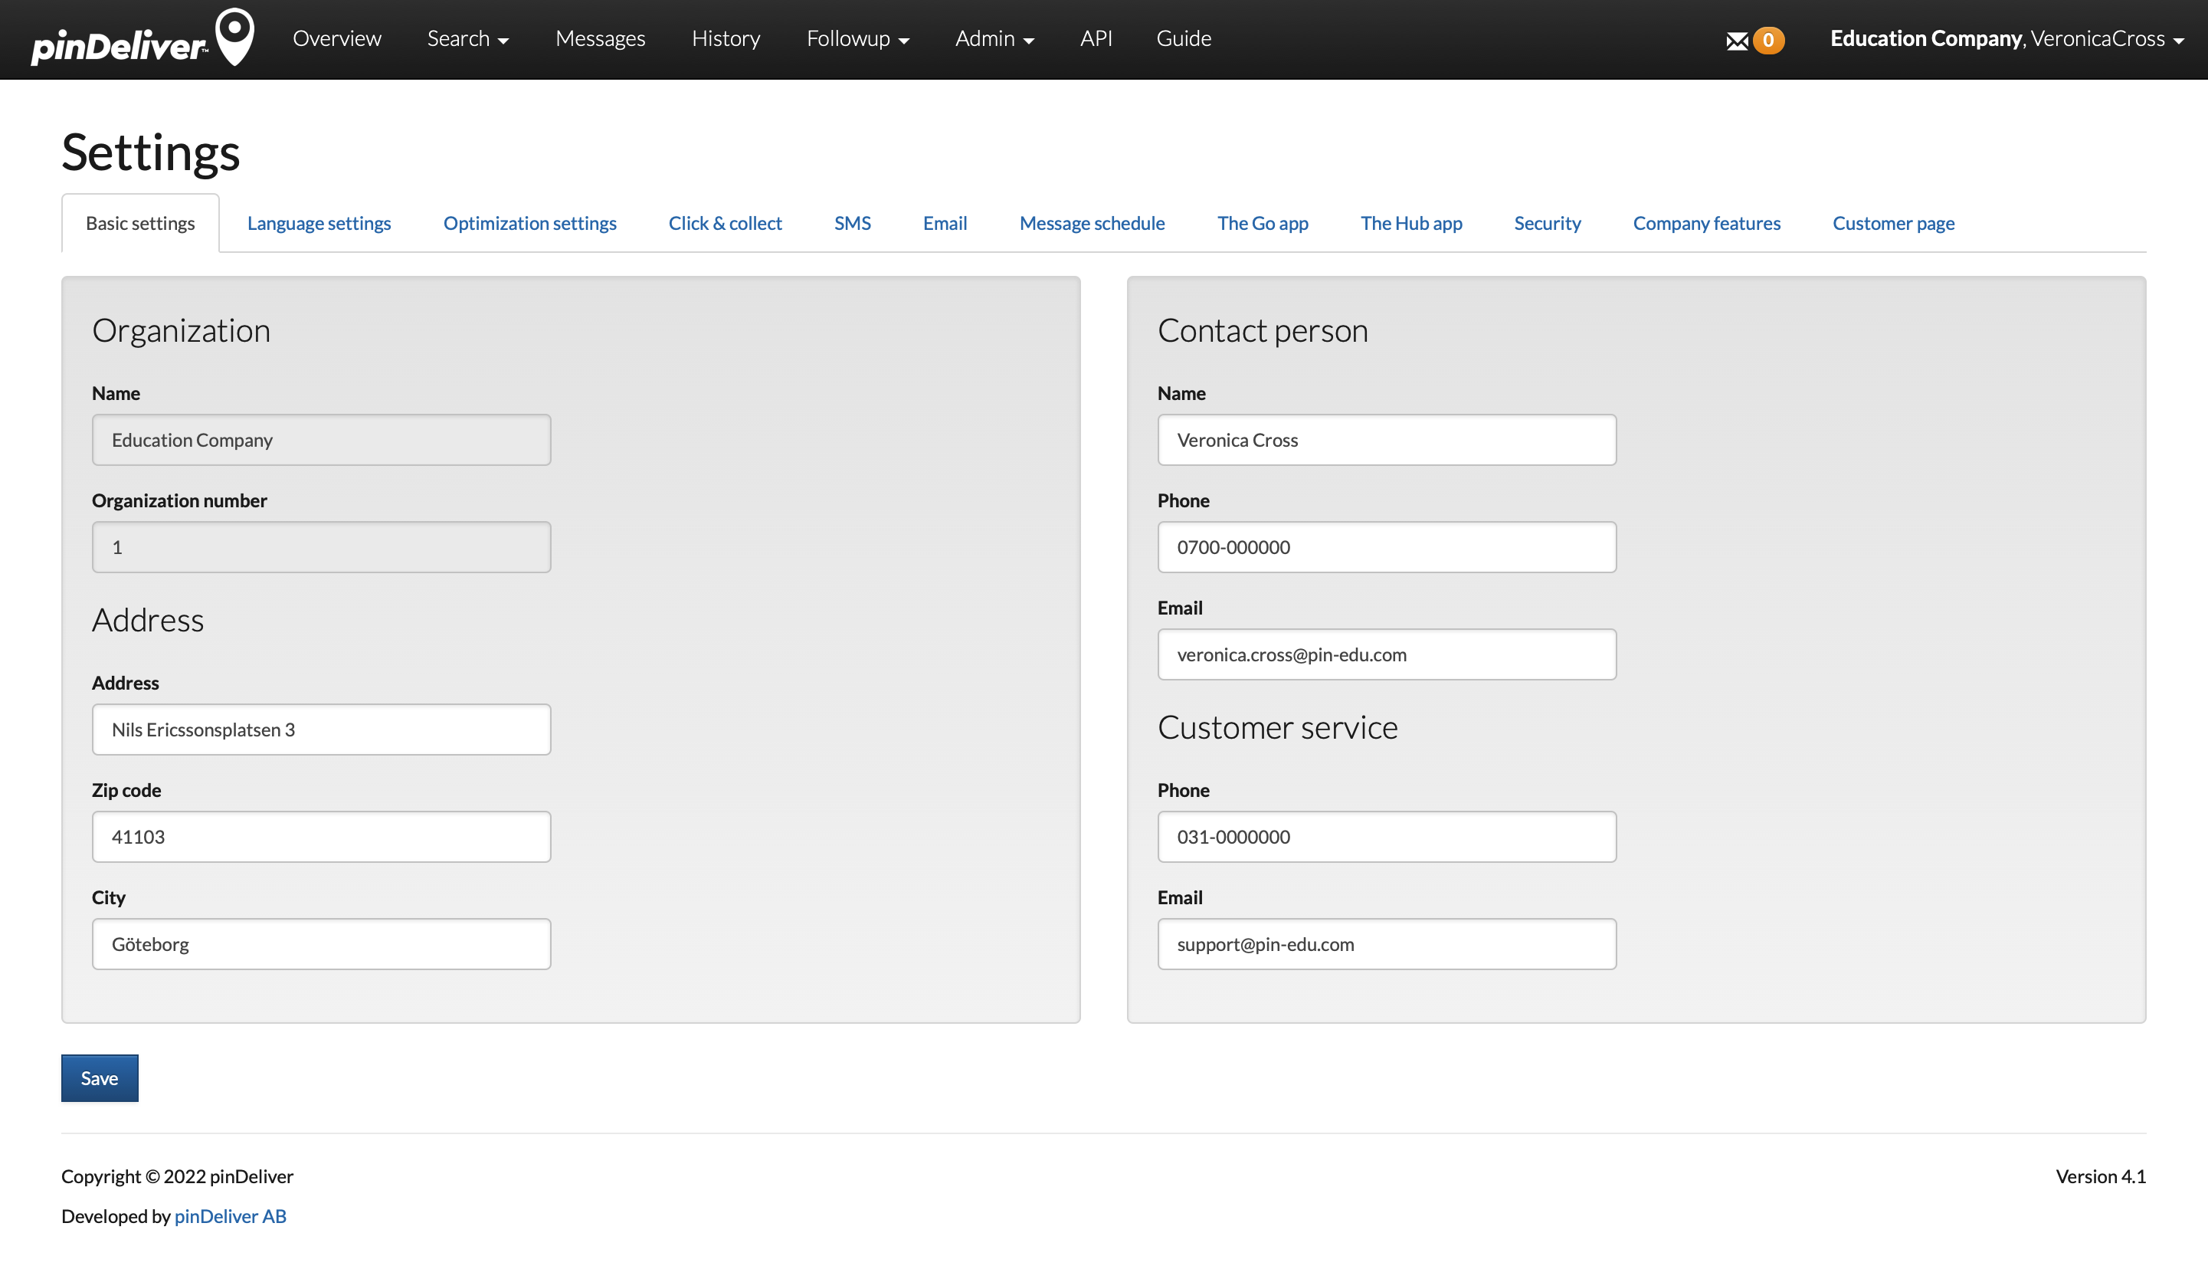Click the Organization Name field
The image size is (2208, 1269).
pos(322,440)
